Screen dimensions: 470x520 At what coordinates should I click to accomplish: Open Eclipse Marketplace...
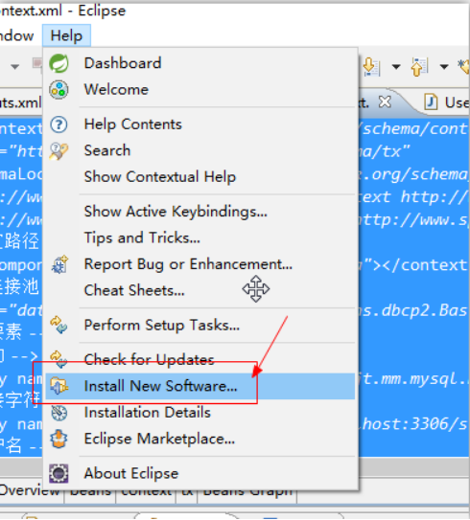pos(200,440)
